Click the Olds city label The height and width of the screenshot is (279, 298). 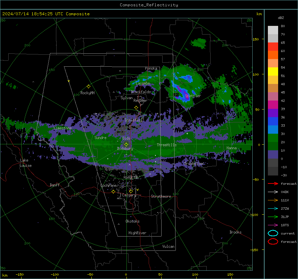(x=126, y=138)
